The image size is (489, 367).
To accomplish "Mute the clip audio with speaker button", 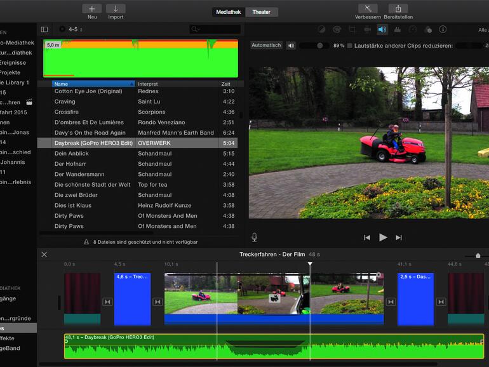I will point(291,46).
